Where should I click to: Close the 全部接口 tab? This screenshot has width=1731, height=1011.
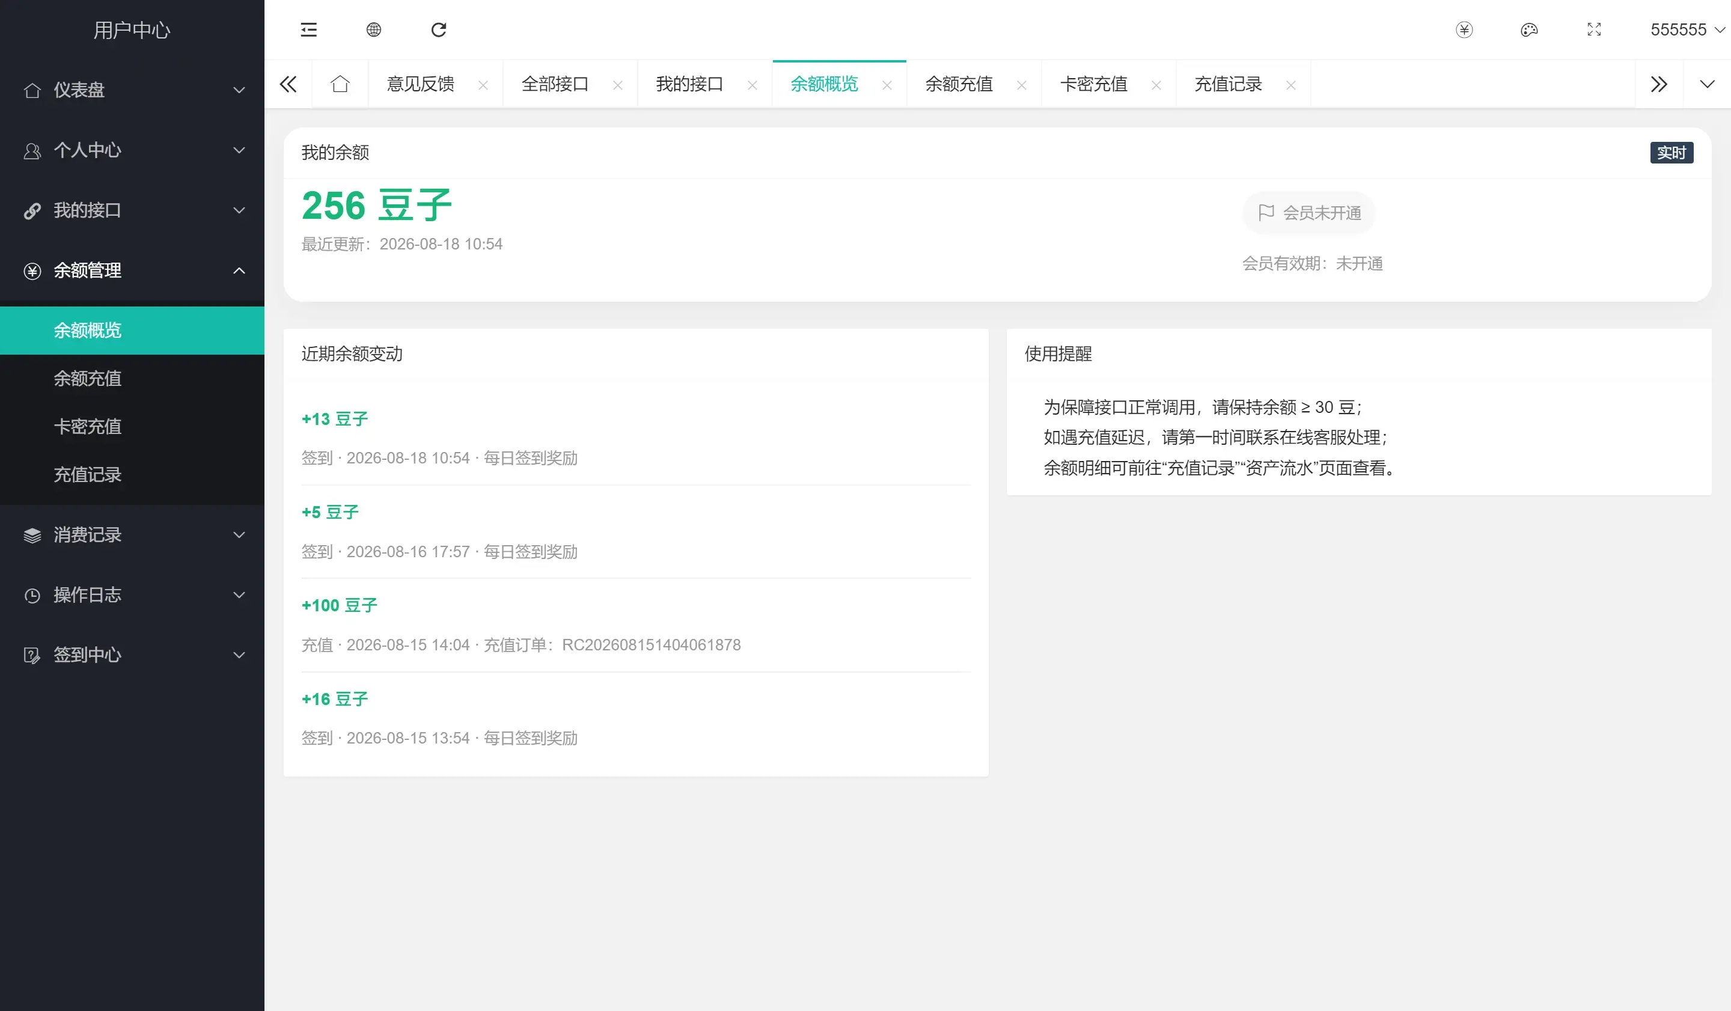click(x=617, y=85)
